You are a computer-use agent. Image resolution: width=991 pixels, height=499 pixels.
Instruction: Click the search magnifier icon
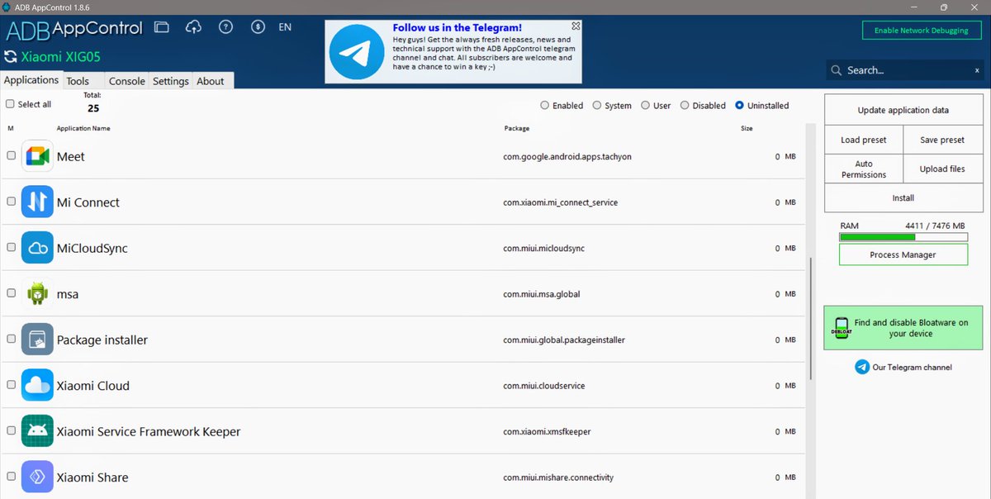click(x=837, y=71)
